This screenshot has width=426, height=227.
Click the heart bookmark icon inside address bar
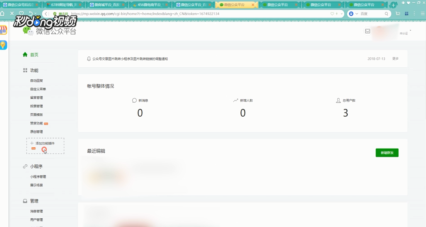[332, 14]
